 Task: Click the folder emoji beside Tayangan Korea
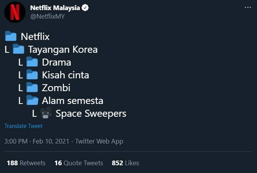pyautogui.click(x=19, y=50)
